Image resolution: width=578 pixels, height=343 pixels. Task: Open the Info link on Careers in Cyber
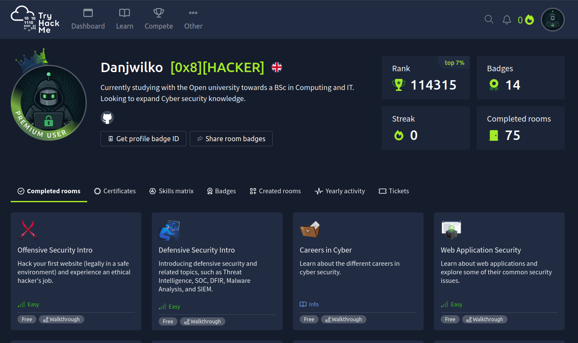(x=309, y=304)
